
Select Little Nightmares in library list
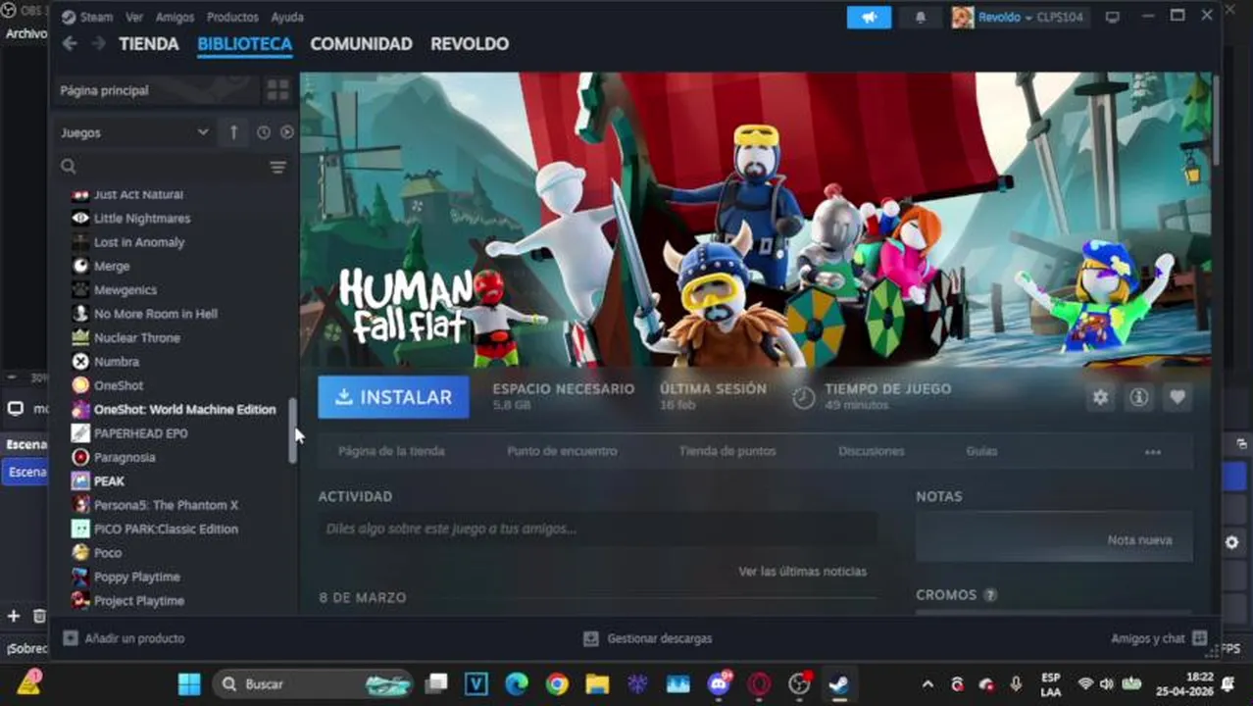[x=142, y=219]
